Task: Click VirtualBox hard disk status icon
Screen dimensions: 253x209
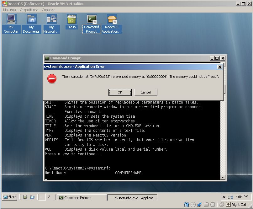Action: pyautogui.click(x=187, y=205)
